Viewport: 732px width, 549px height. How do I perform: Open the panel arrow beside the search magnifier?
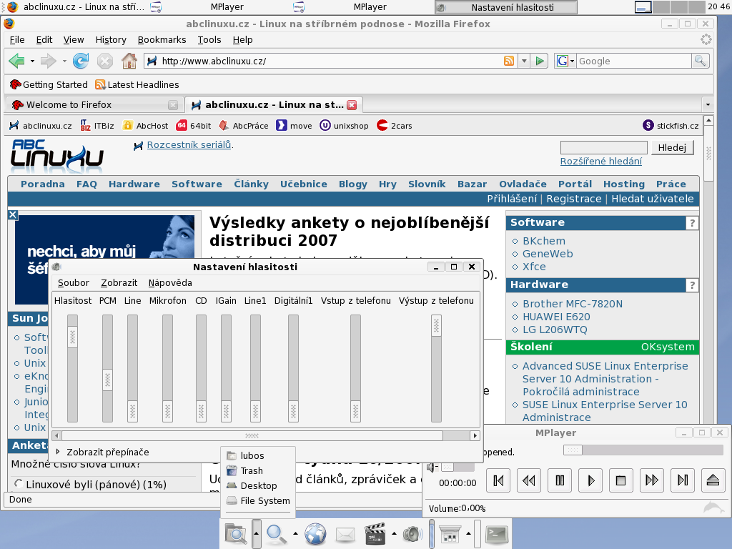(x=295, y=533)
